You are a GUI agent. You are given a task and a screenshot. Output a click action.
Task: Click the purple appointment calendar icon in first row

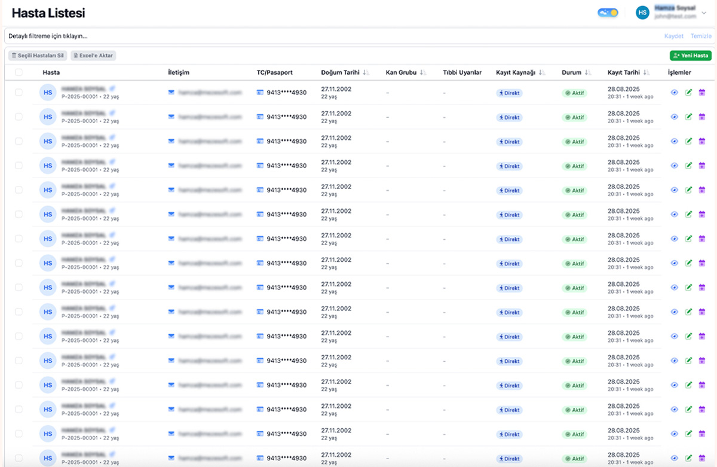pos(702,92)
